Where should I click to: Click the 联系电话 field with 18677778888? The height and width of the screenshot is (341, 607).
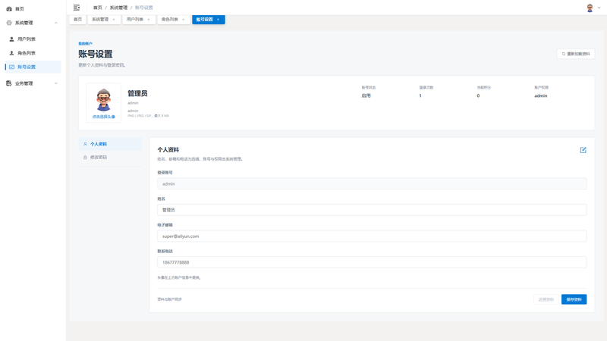coord(372,262)
